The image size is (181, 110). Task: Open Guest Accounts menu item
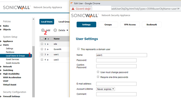tap(13, 63)
